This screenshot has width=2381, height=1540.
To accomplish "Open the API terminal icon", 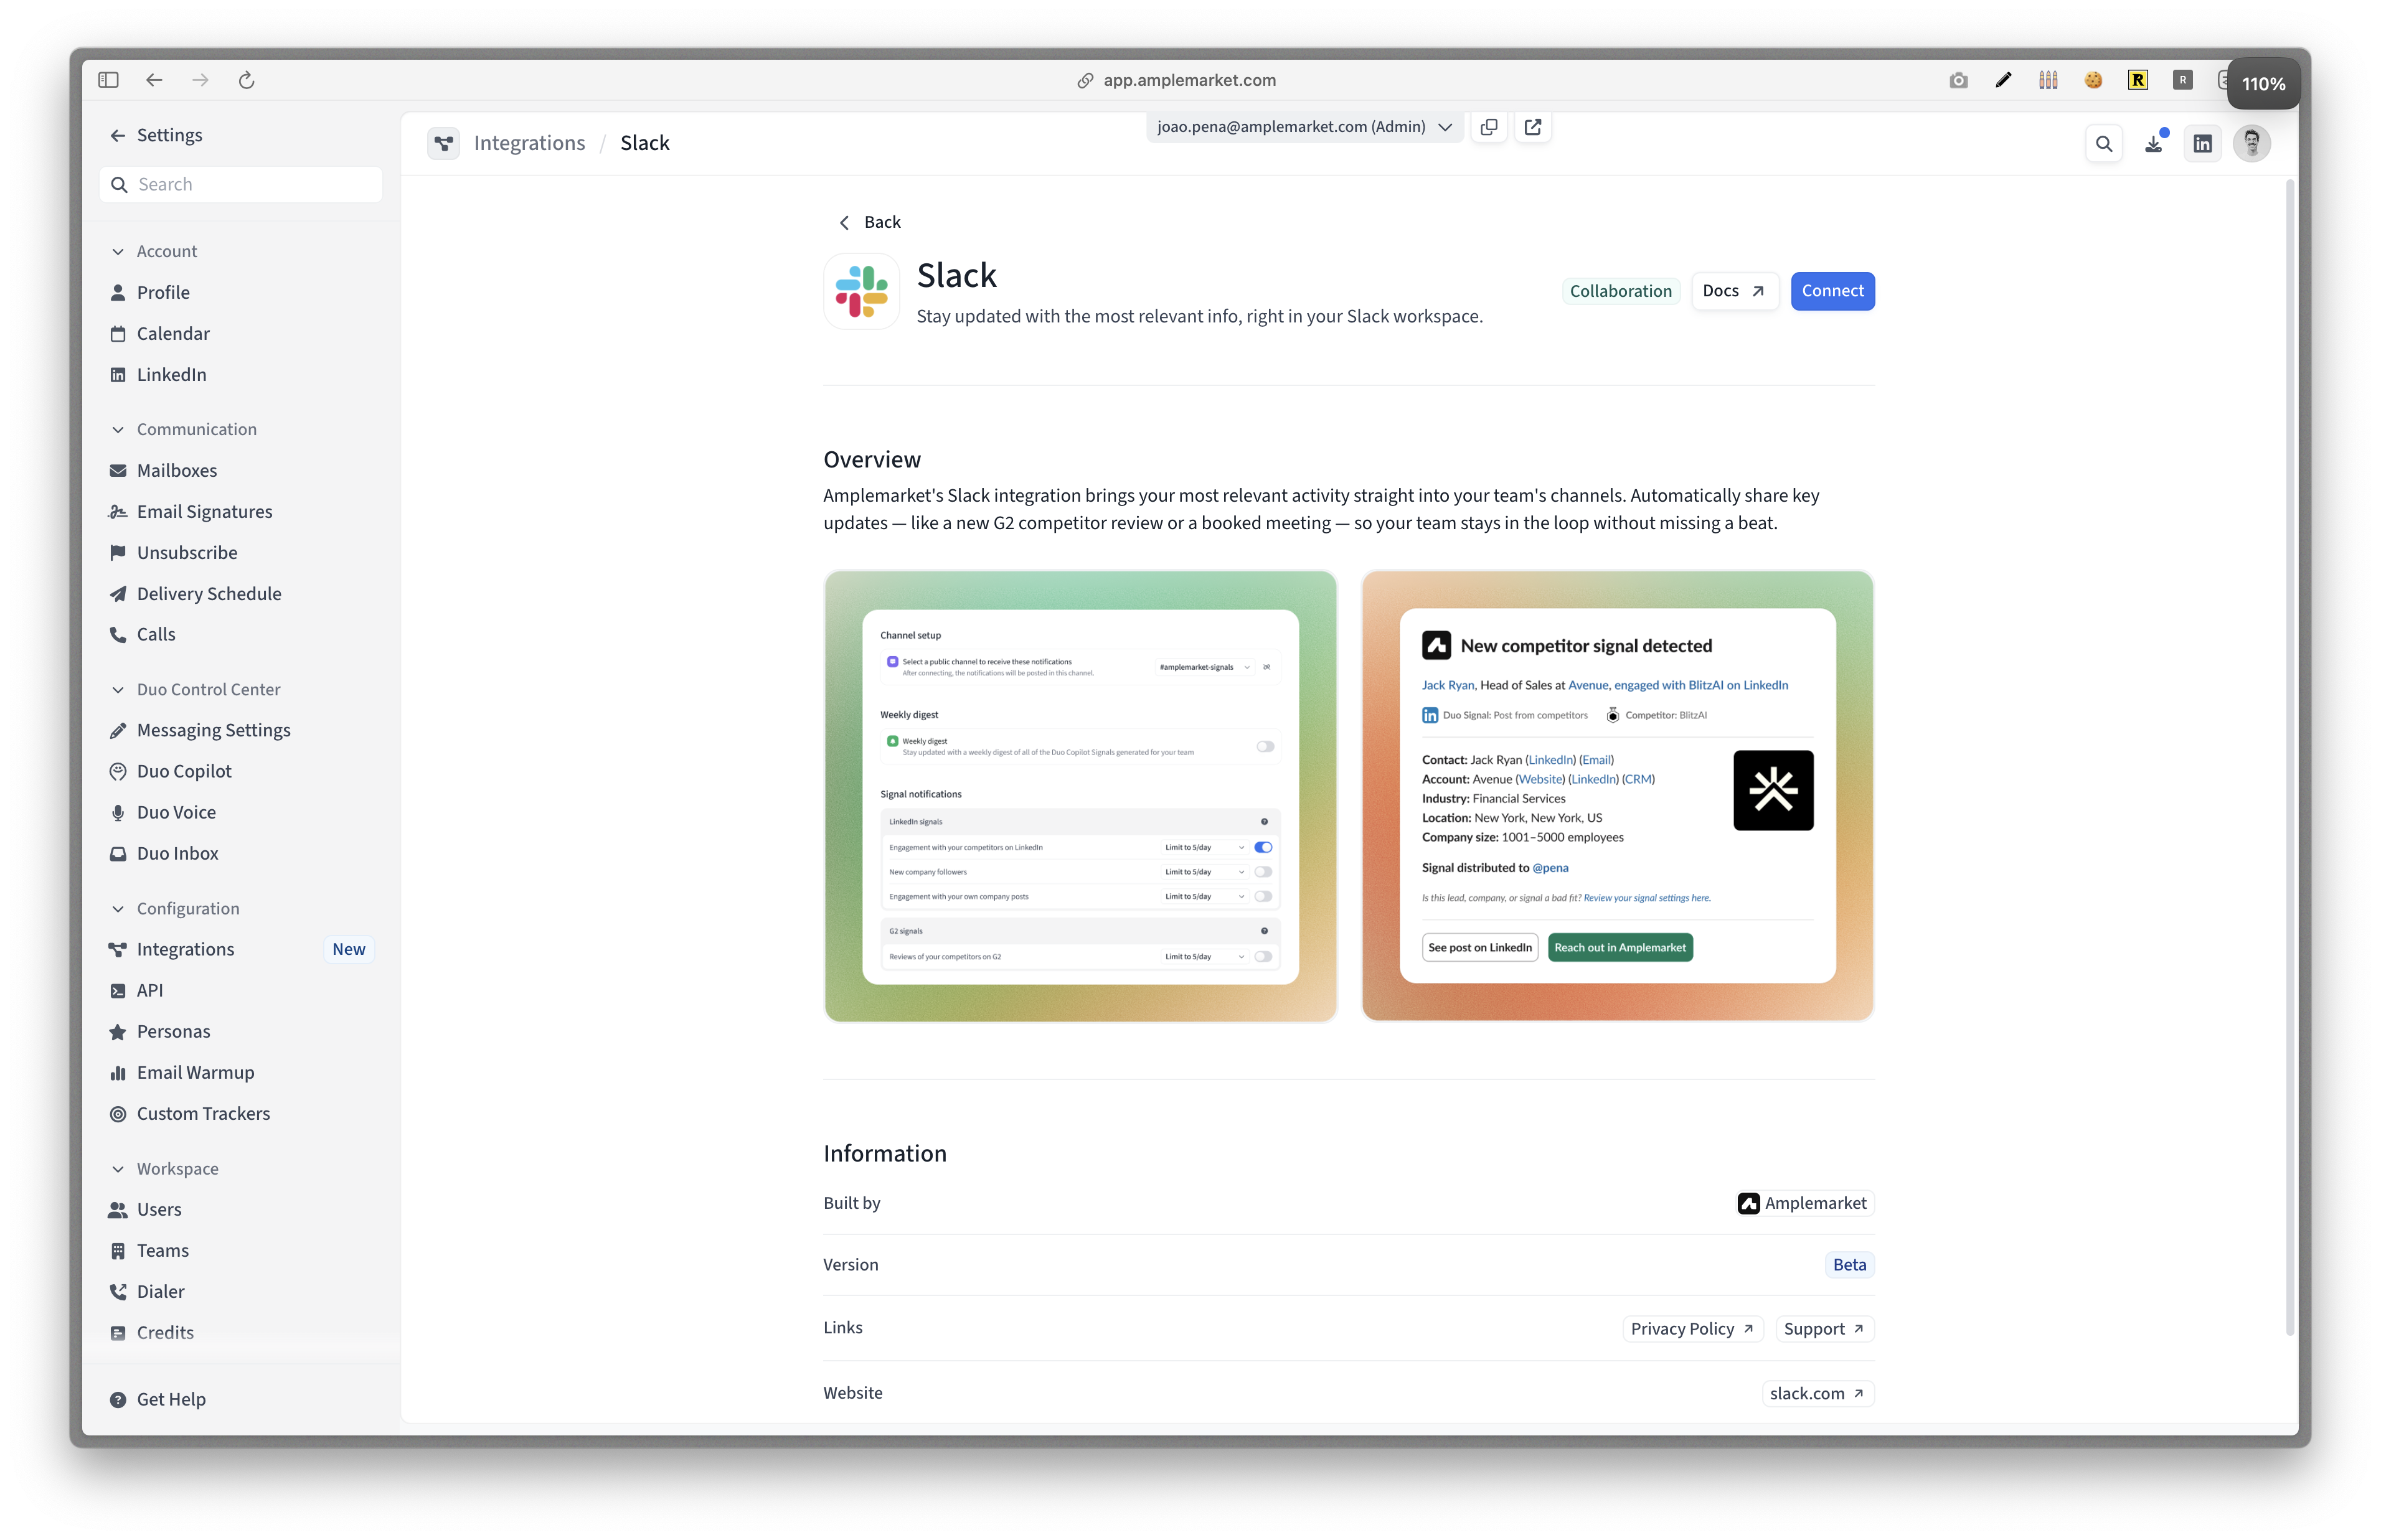I will click(x=118, y=990).
